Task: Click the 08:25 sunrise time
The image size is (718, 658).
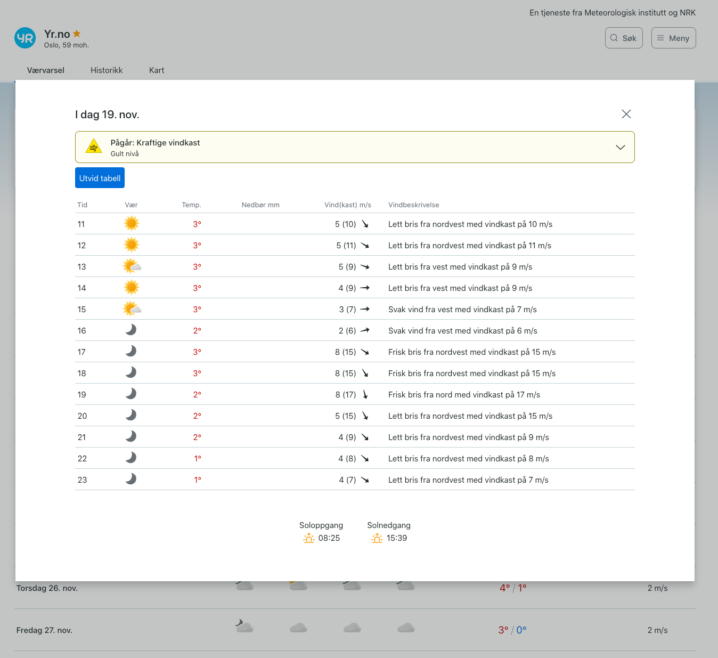Action: [329, 538]
